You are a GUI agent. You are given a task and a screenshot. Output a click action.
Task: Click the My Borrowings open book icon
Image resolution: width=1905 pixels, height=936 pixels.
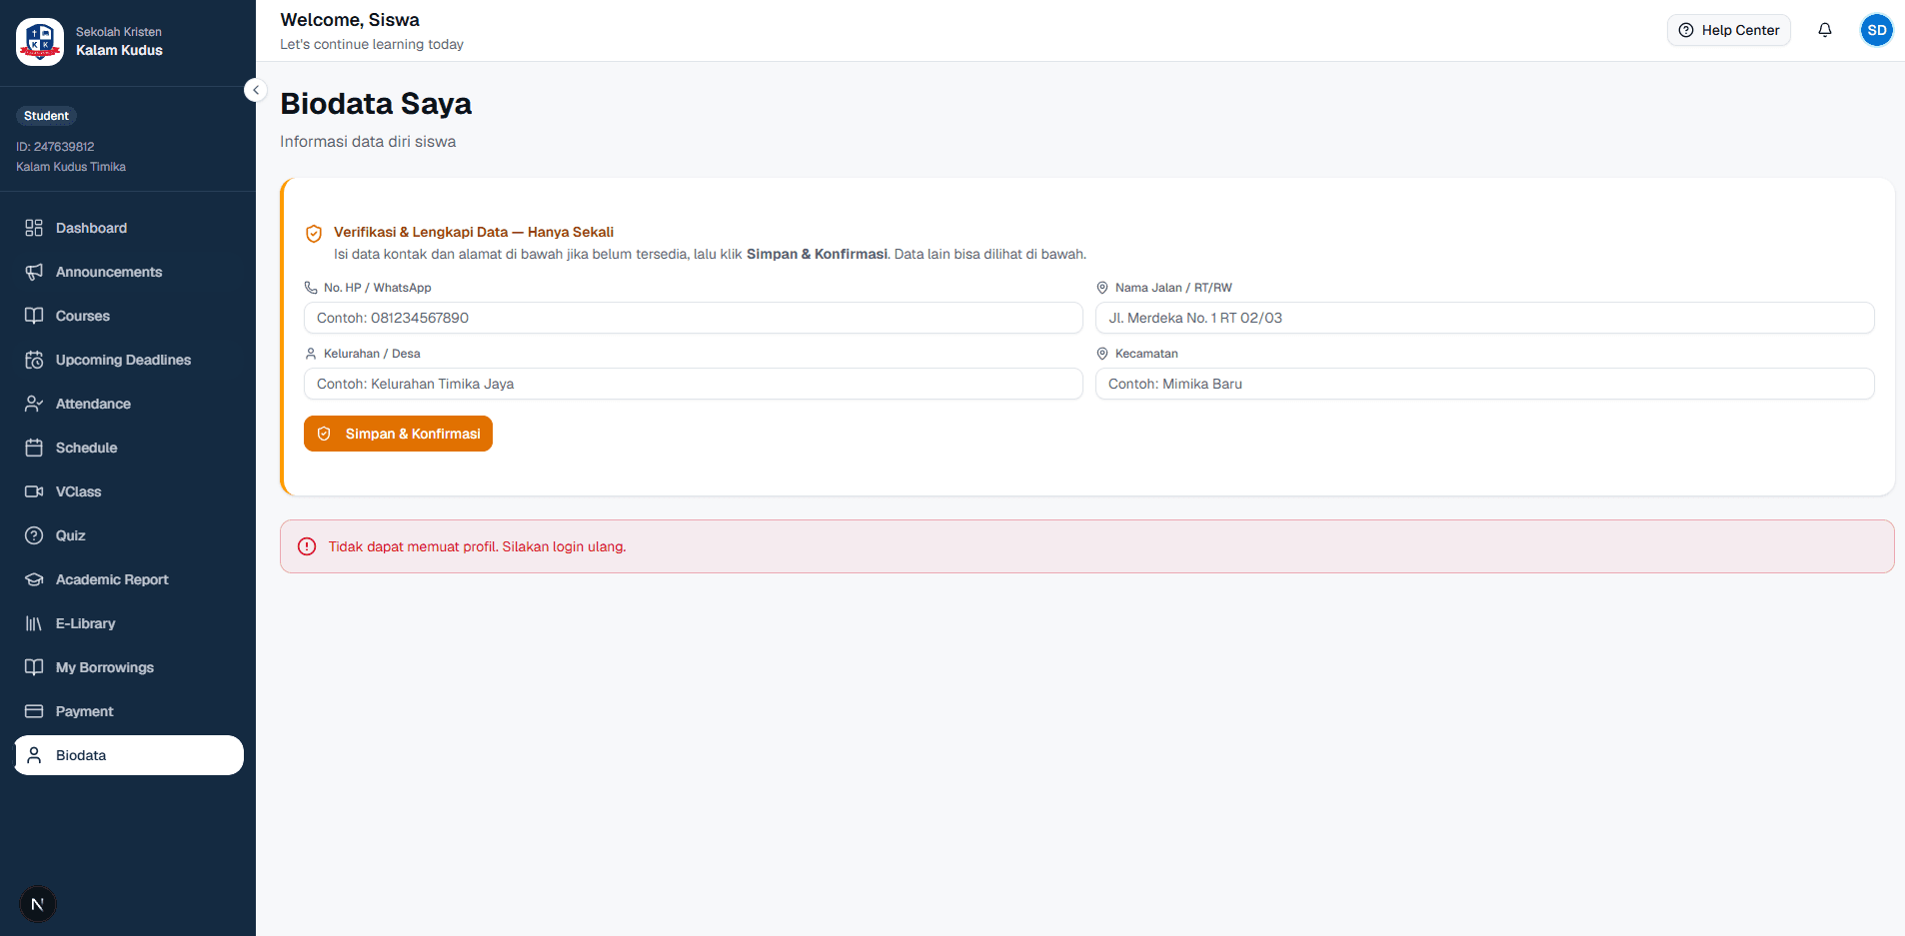pos(34,667)
